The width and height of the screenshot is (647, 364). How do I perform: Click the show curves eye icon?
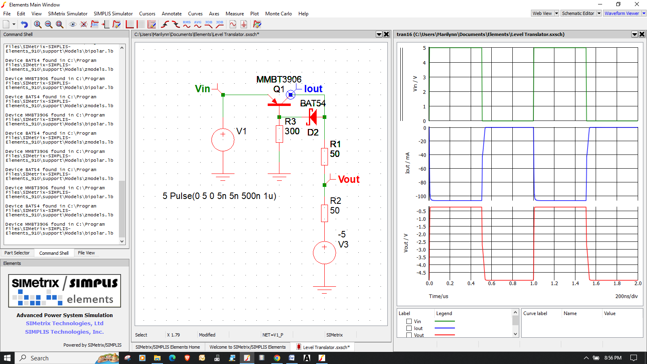[x=73, y=24]
